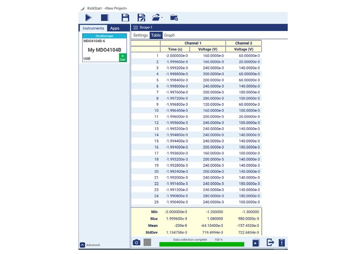Switch to the Graph tab
The image size is (339, 254).
[x=169, y=35]
